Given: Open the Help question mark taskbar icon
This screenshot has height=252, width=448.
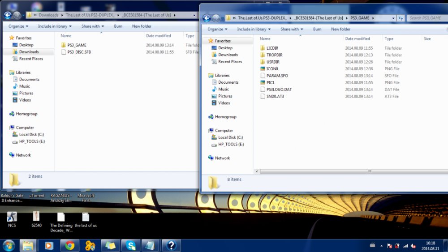Looking at the screenshot, I should click(x=172, y=245).
